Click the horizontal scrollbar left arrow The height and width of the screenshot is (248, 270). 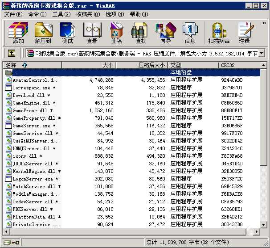[6, 231]
